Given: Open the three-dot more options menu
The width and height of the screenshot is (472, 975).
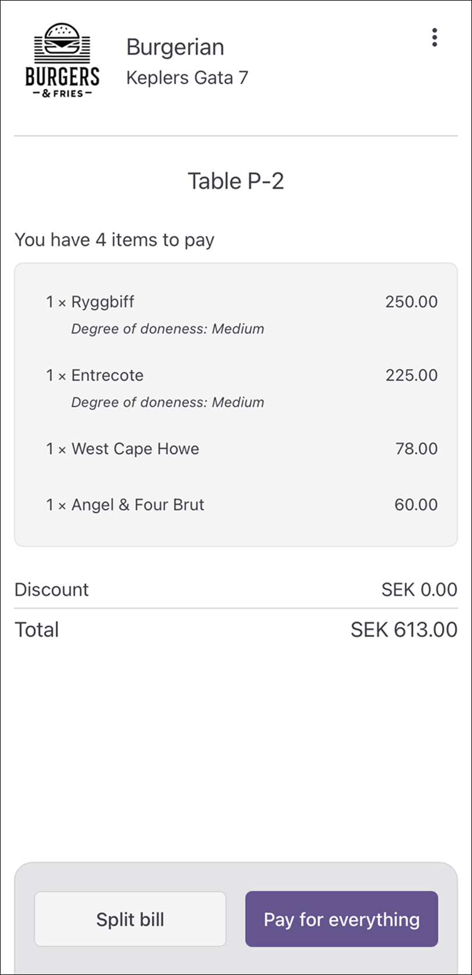Looking at the screenshot, I should point(434,37).
